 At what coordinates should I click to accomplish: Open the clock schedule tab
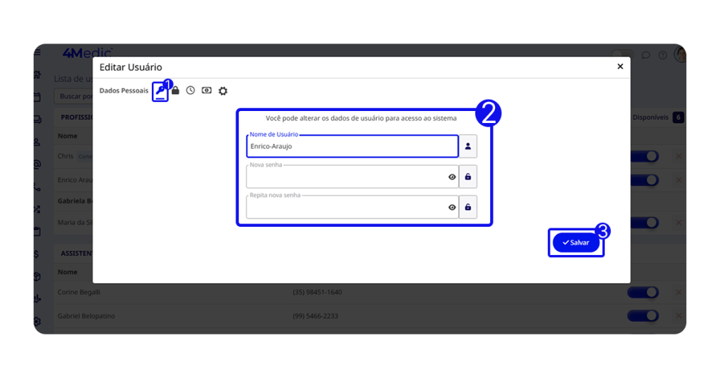(191, 91)
